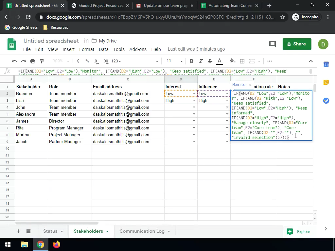335x251 pixels.
Task: Toggle bold formatting
Action: (191, 61)
